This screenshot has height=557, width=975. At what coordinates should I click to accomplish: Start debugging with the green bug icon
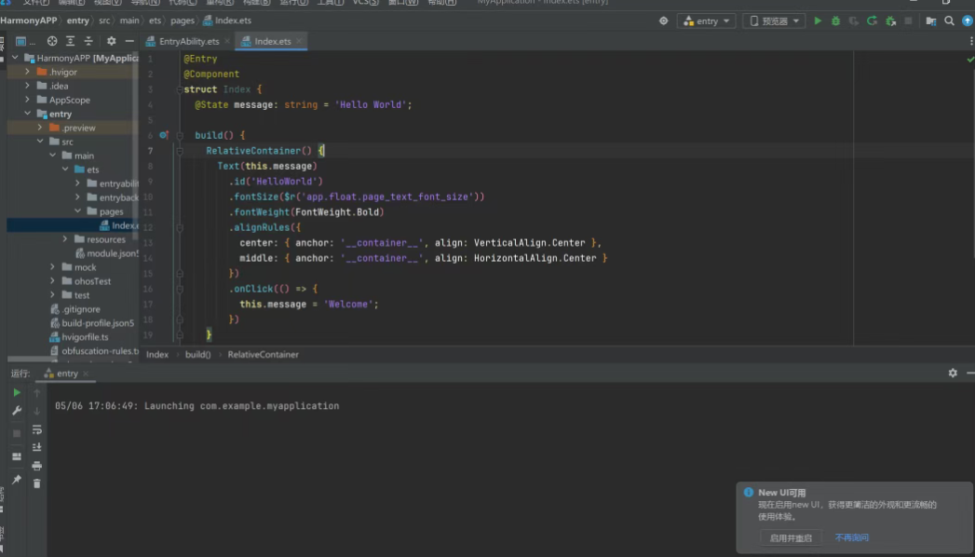[x=835, y=20]
